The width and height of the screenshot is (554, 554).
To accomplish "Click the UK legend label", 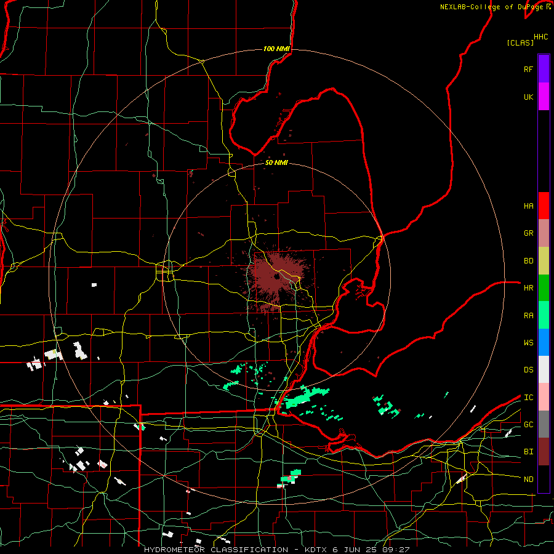I will click(x=528, y=97).
